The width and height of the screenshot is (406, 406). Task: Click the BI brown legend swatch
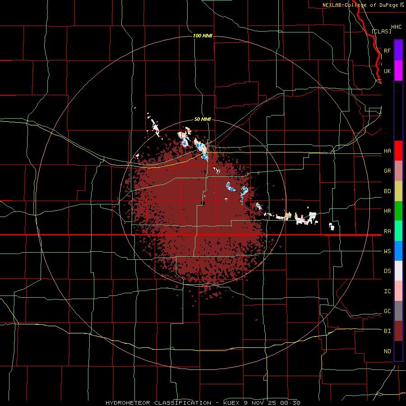point(398,331)
